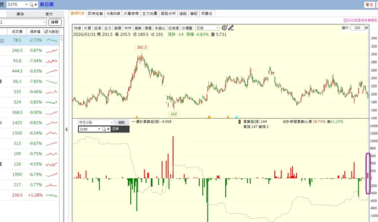Select the row with price 1425
Screen dimensions: 378x222
(30, 123)
